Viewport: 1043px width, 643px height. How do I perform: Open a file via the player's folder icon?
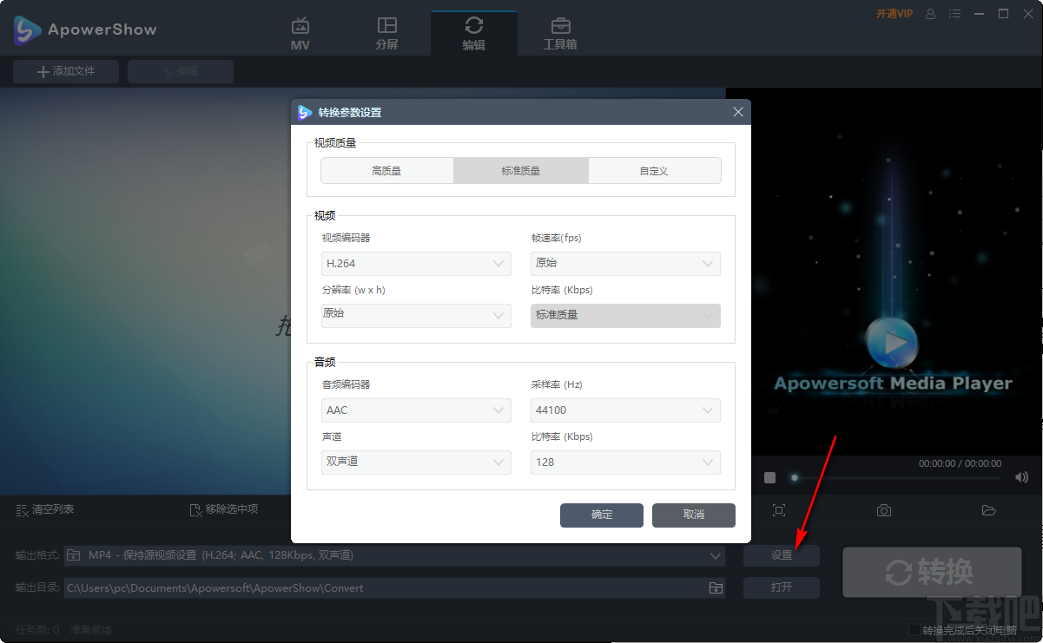point(988,510)
